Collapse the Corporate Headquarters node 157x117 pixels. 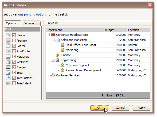point(48,35)
